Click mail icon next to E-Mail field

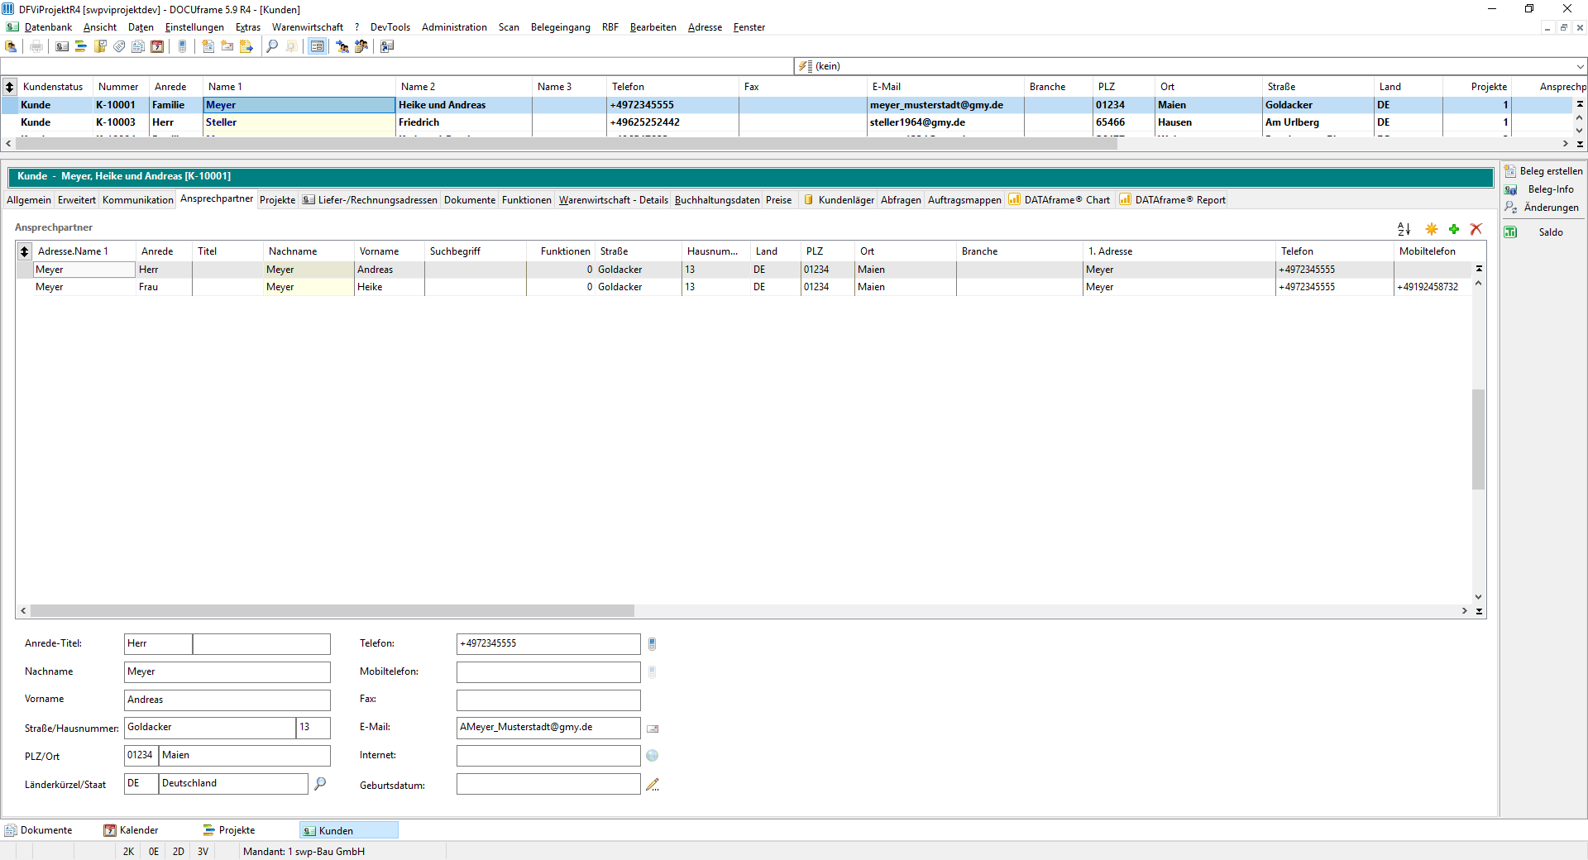point(653,729)
